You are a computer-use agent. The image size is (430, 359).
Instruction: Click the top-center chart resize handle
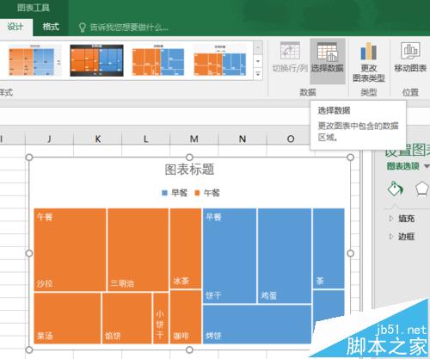pyautogui.click(x=189, y=158)
